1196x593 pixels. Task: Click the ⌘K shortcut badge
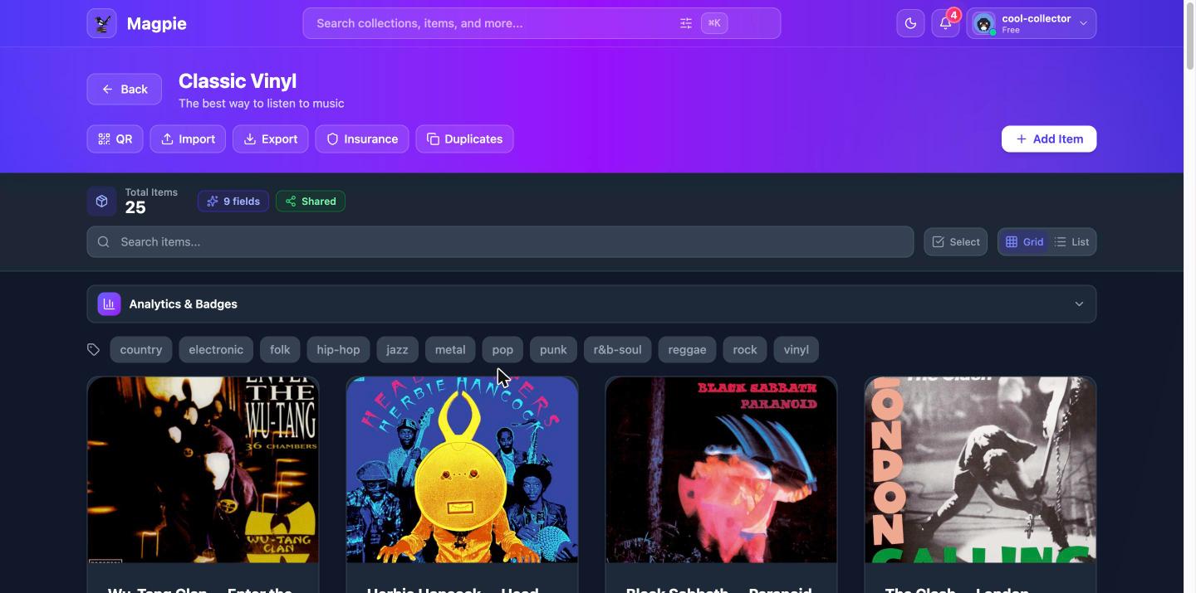[x=714, y=23]
